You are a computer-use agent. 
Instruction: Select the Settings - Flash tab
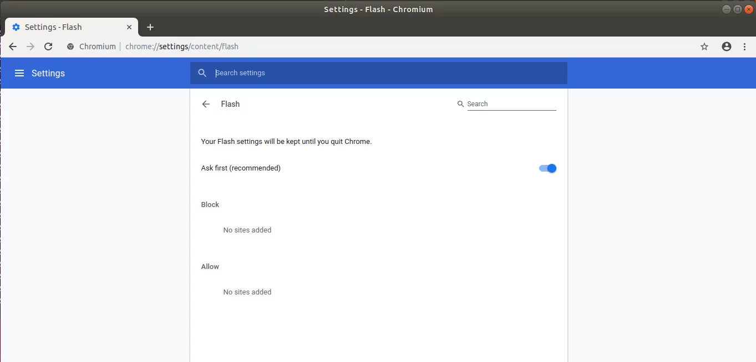pyautogui.click(x=71, y=27)
